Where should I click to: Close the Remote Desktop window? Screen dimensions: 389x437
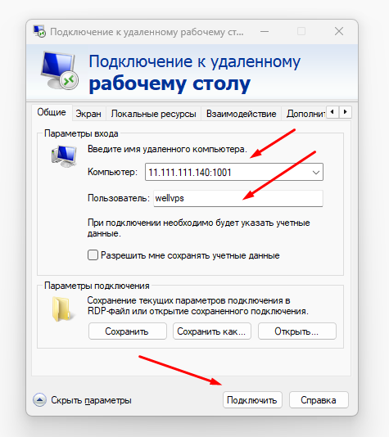pos(339,31)
